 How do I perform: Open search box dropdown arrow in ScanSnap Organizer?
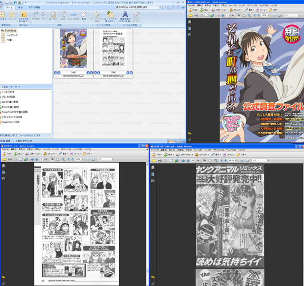pyautogui.click(x=158, y=7)
